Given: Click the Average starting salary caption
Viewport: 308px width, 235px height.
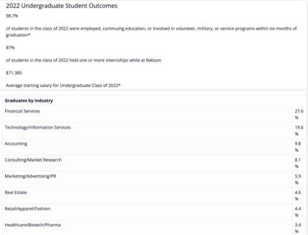Looking at the screenshot, I should (63, 86).
